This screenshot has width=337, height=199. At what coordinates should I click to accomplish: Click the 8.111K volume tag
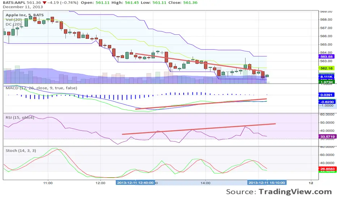click(326, 77)
